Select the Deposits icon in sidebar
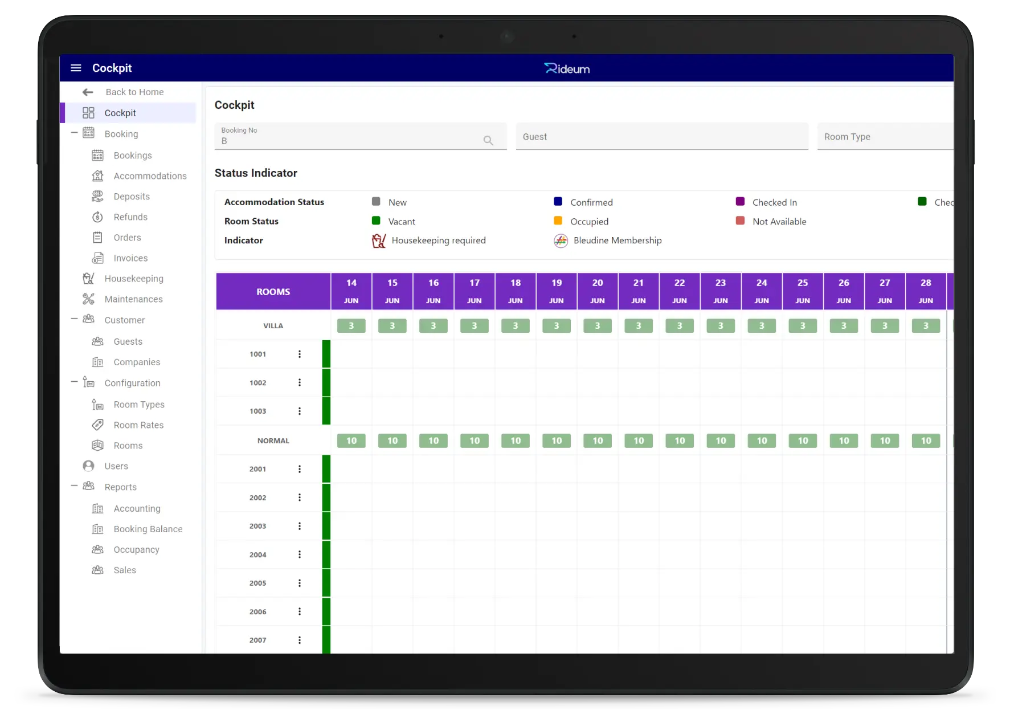The width and height of the screenshot is (1014, 710). 98,197
